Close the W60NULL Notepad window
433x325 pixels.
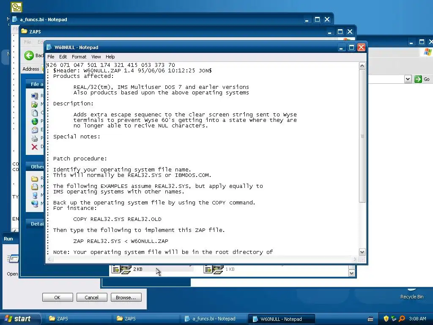[361, 47]
